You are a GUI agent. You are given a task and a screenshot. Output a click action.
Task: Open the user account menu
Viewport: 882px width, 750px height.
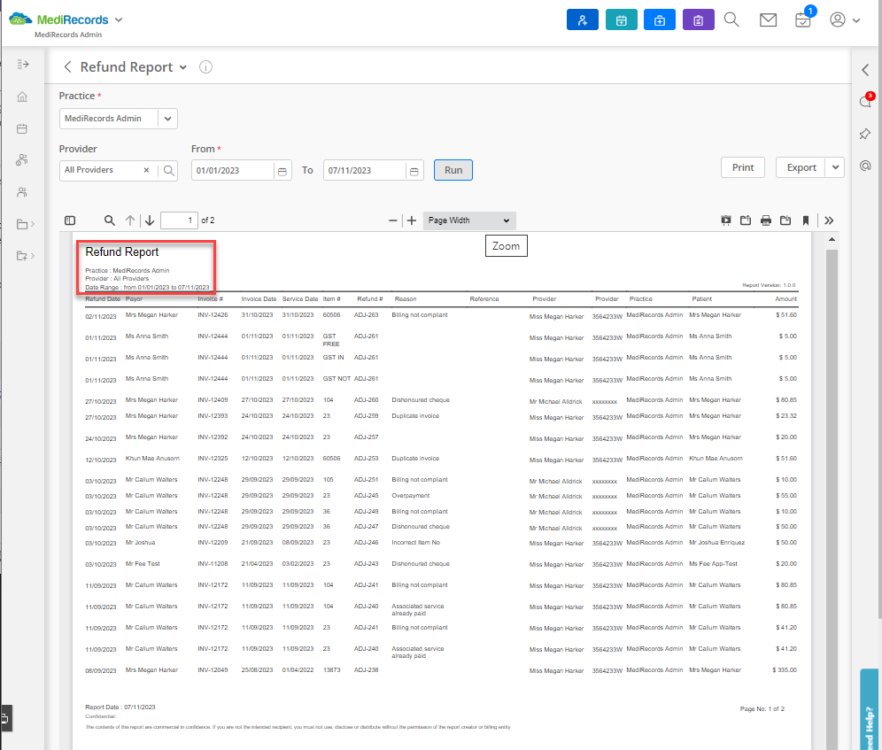[x=844, y=19]
